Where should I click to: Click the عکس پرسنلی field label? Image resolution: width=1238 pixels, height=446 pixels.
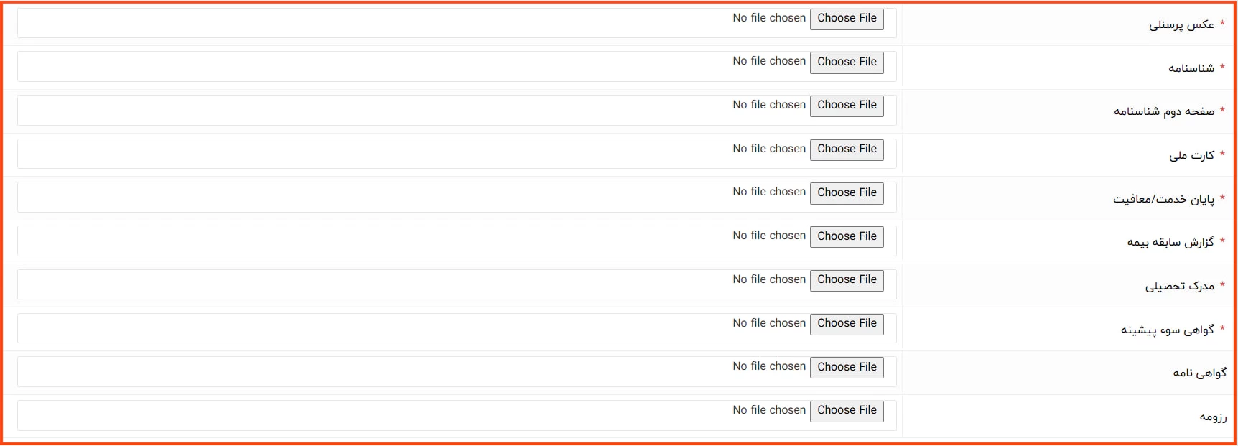click(x=1181, y=25)
